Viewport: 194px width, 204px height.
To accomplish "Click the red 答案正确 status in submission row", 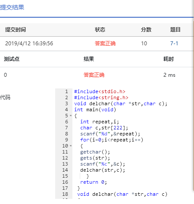I will click(x=105, y=44).
